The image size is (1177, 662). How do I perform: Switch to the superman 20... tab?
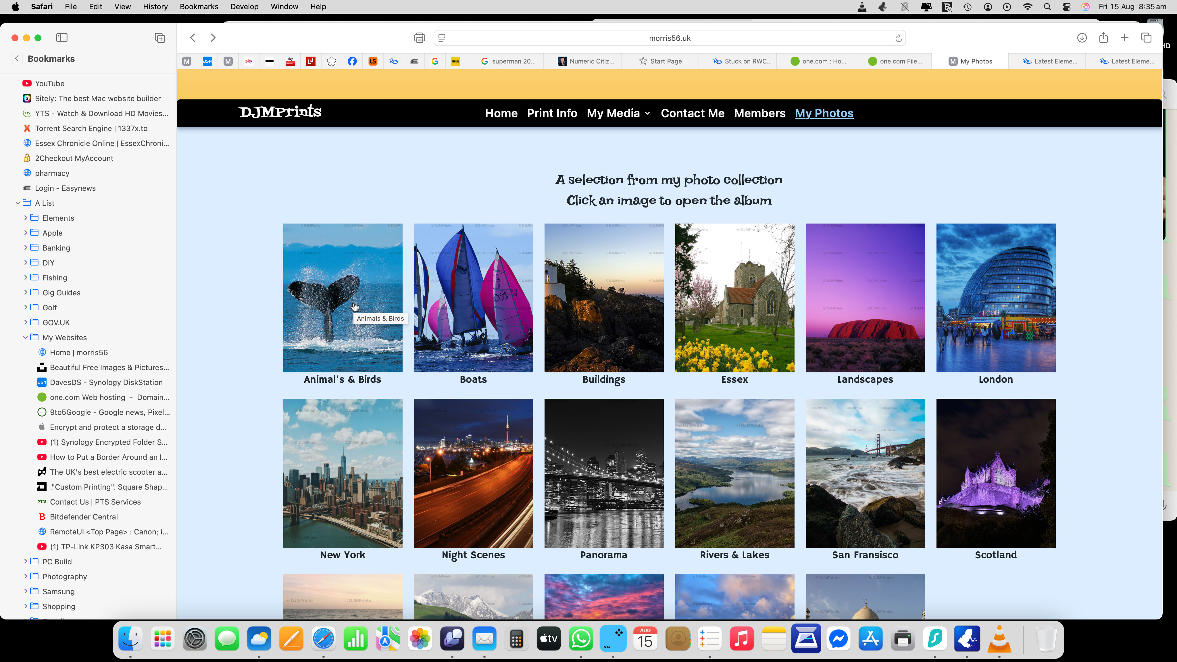tap(505, 61)
